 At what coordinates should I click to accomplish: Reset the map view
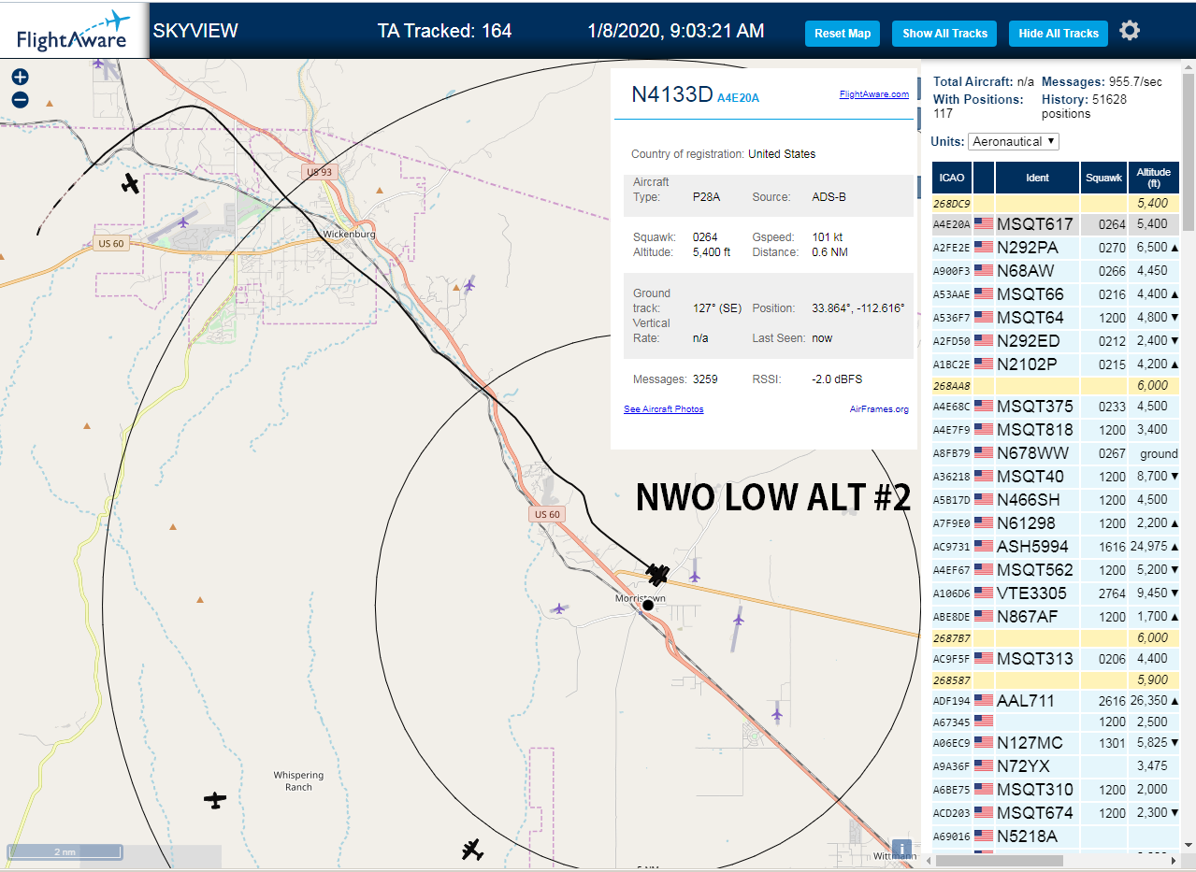843,34
